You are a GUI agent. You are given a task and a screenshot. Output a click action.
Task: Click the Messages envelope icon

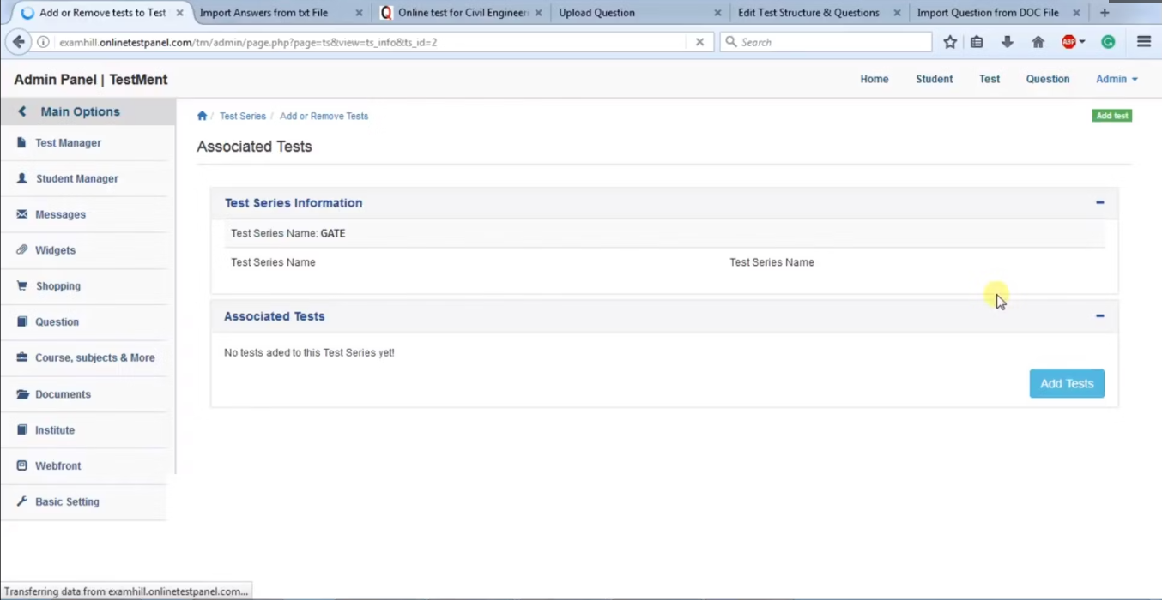21,214
